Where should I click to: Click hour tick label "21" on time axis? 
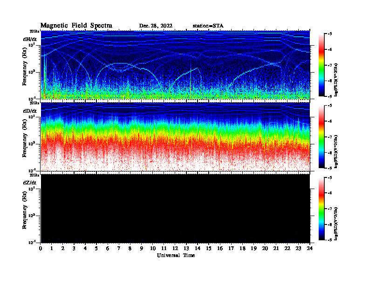point(276,248)
